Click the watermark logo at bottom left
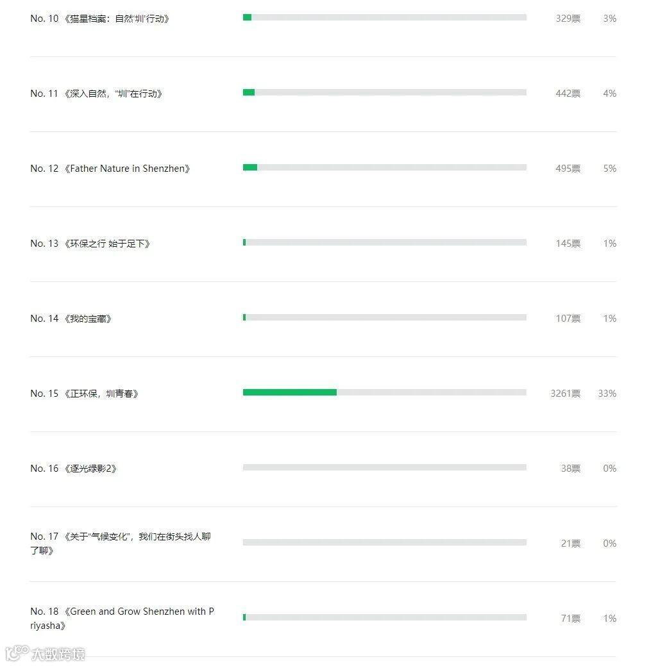Viewport: 651px width, 666px height. [45, 654]
